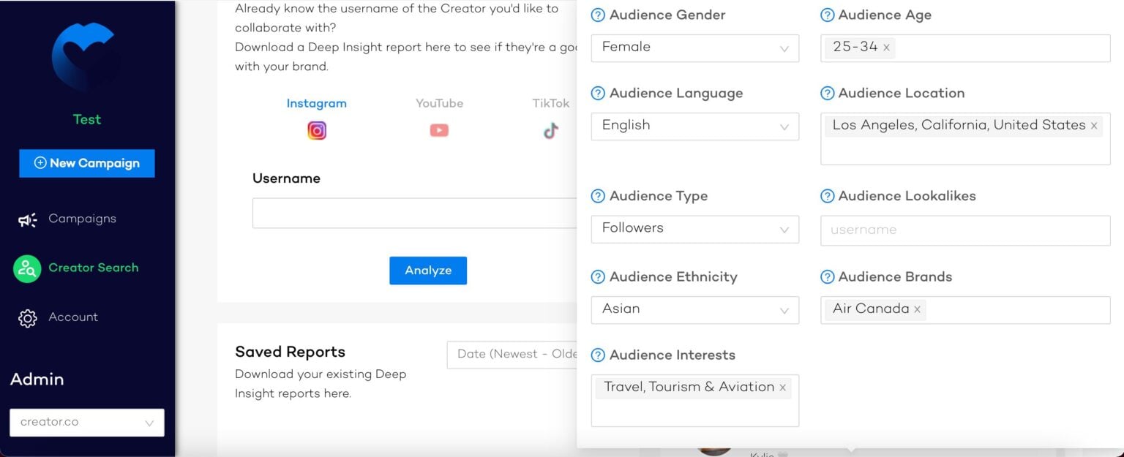Click the Audience Lookalikes help icon
Screen dimensions: 1124x457
click(826, 195)
